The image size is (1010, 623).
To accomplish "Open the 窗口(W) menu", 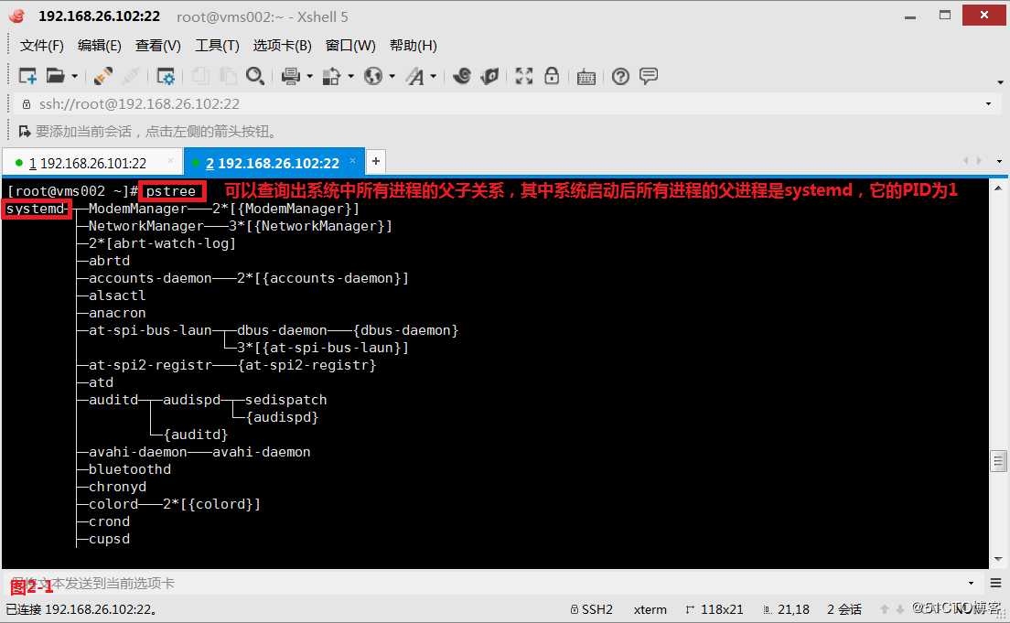I will 350,45.
